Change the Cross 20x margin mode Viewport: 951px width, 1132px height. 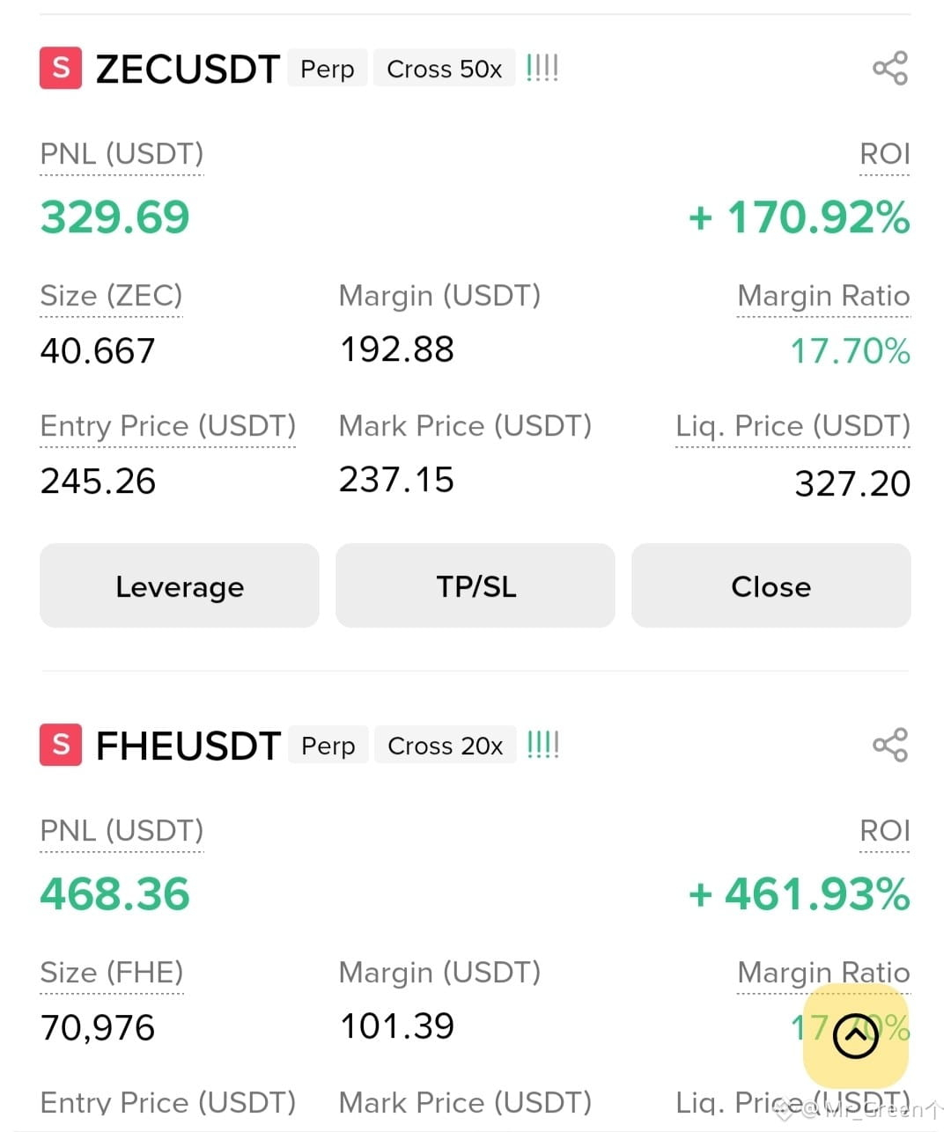tap(445, 746)
